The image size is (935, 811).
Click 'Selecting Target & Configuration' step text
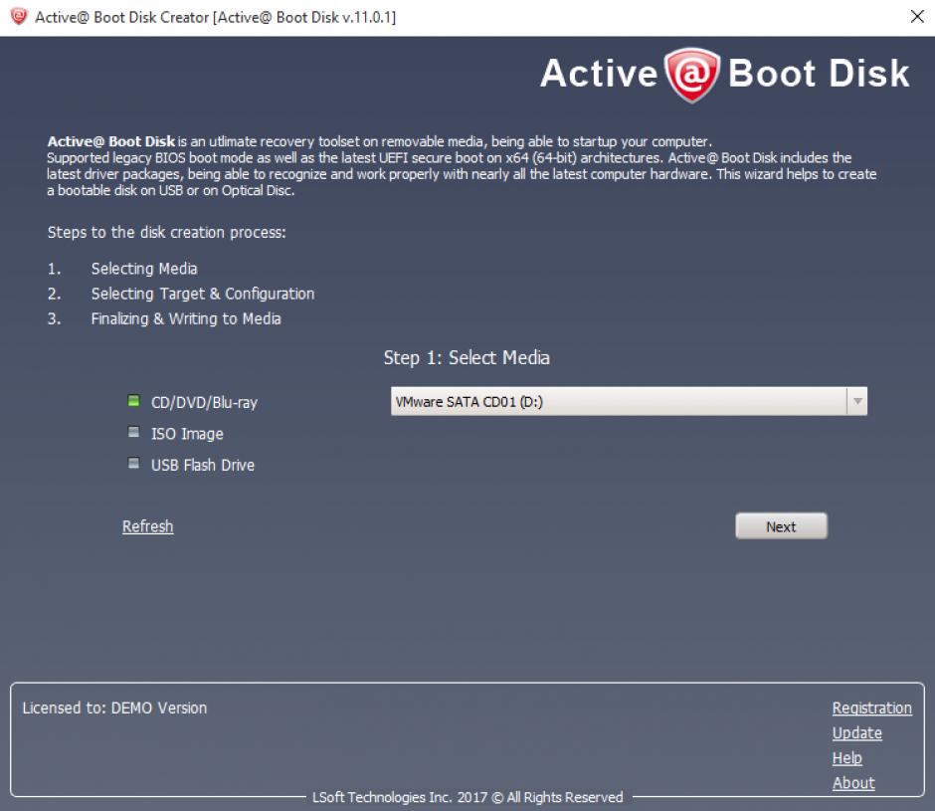pos(203,294)
